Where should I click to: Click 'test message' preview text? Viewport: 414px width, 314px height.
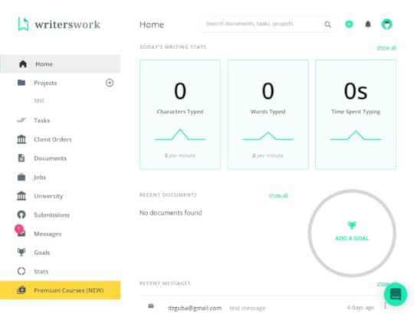(x=248, y=308)
